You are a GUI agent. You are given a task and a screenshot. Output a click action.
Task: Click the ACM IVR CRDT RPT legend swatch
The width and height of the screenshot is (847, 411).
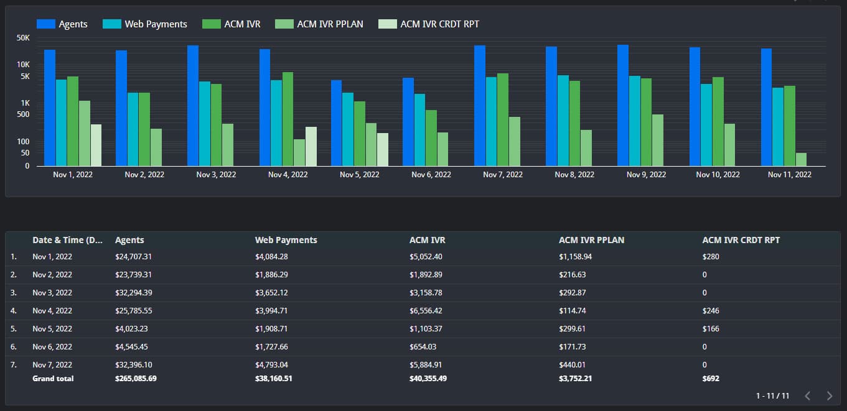(388, 24)
